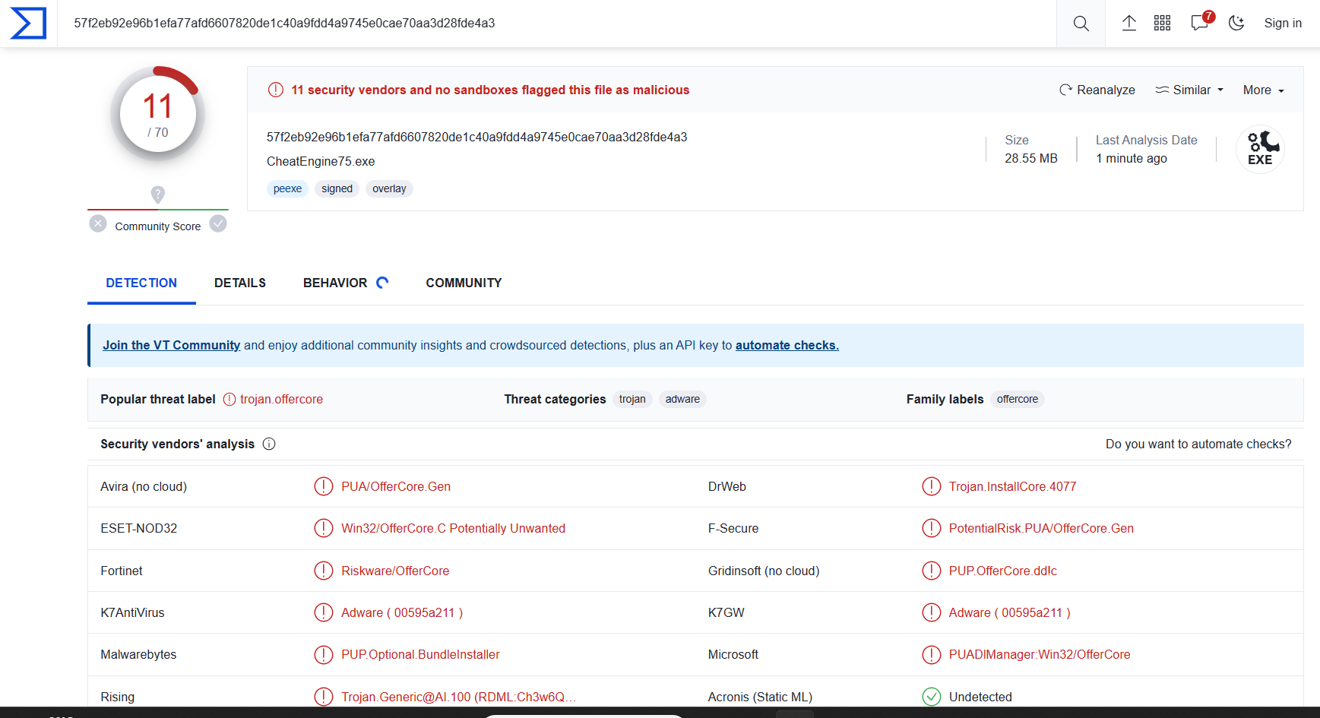
Task: Switch to the COMMUNITY tab
Action: click(x=464, y=283)
